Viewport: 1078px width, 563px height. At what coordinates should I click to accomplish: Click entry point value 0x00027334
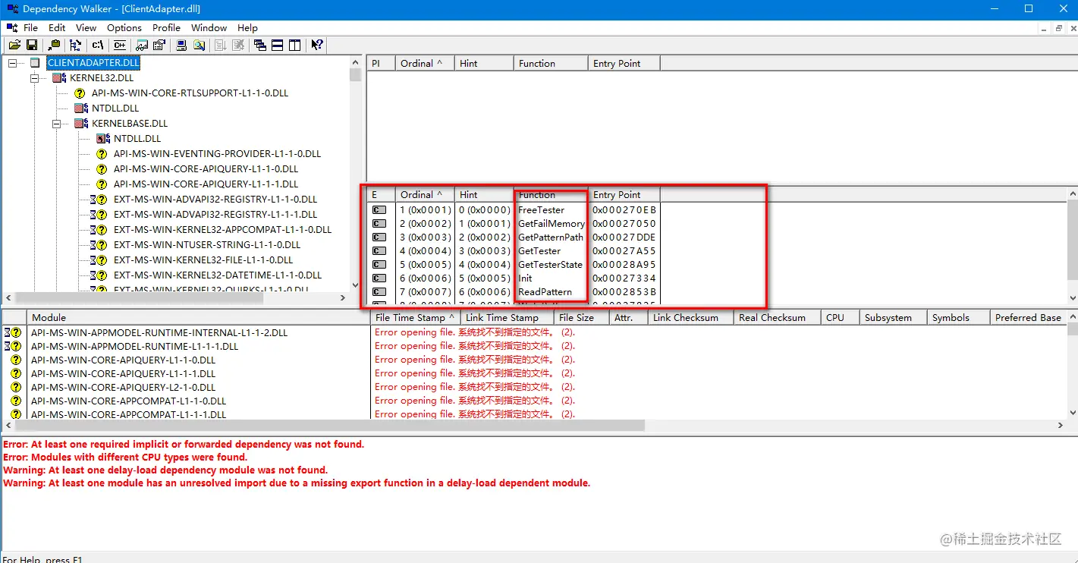[x=624, y=278]
